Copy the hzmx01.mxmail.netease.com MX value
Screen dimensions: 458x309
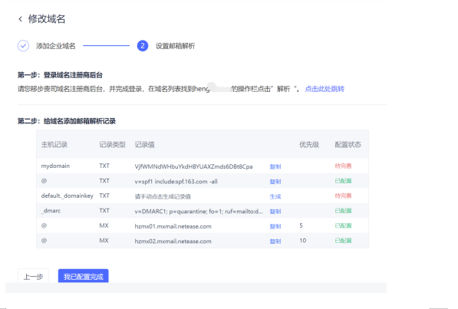tap(275, 226)
